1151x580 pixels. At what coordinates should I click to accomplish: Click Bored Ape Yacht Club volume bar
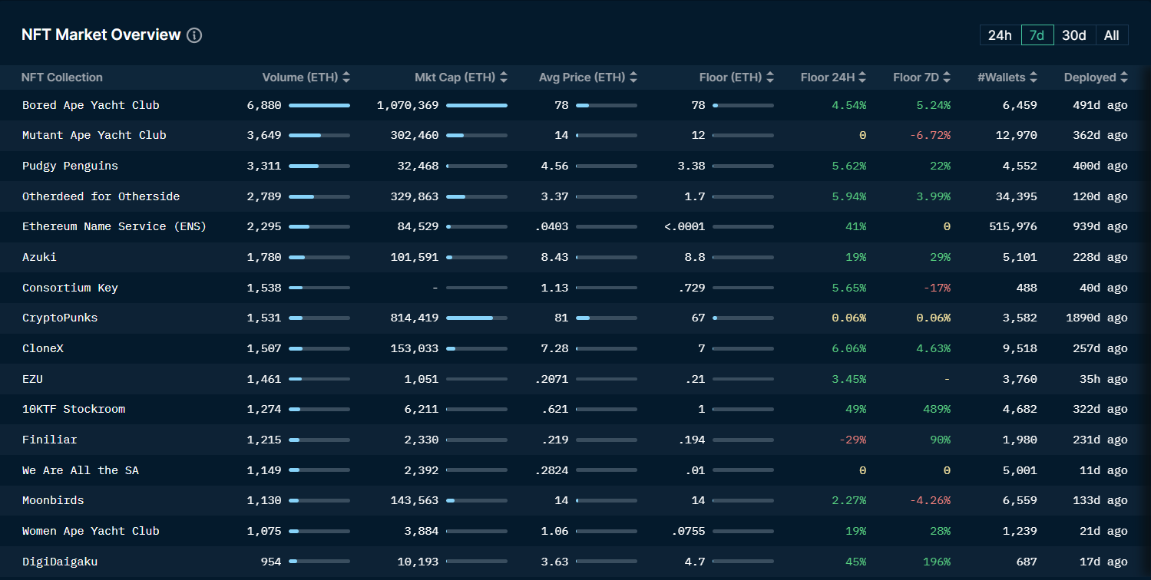pos(319,105)
